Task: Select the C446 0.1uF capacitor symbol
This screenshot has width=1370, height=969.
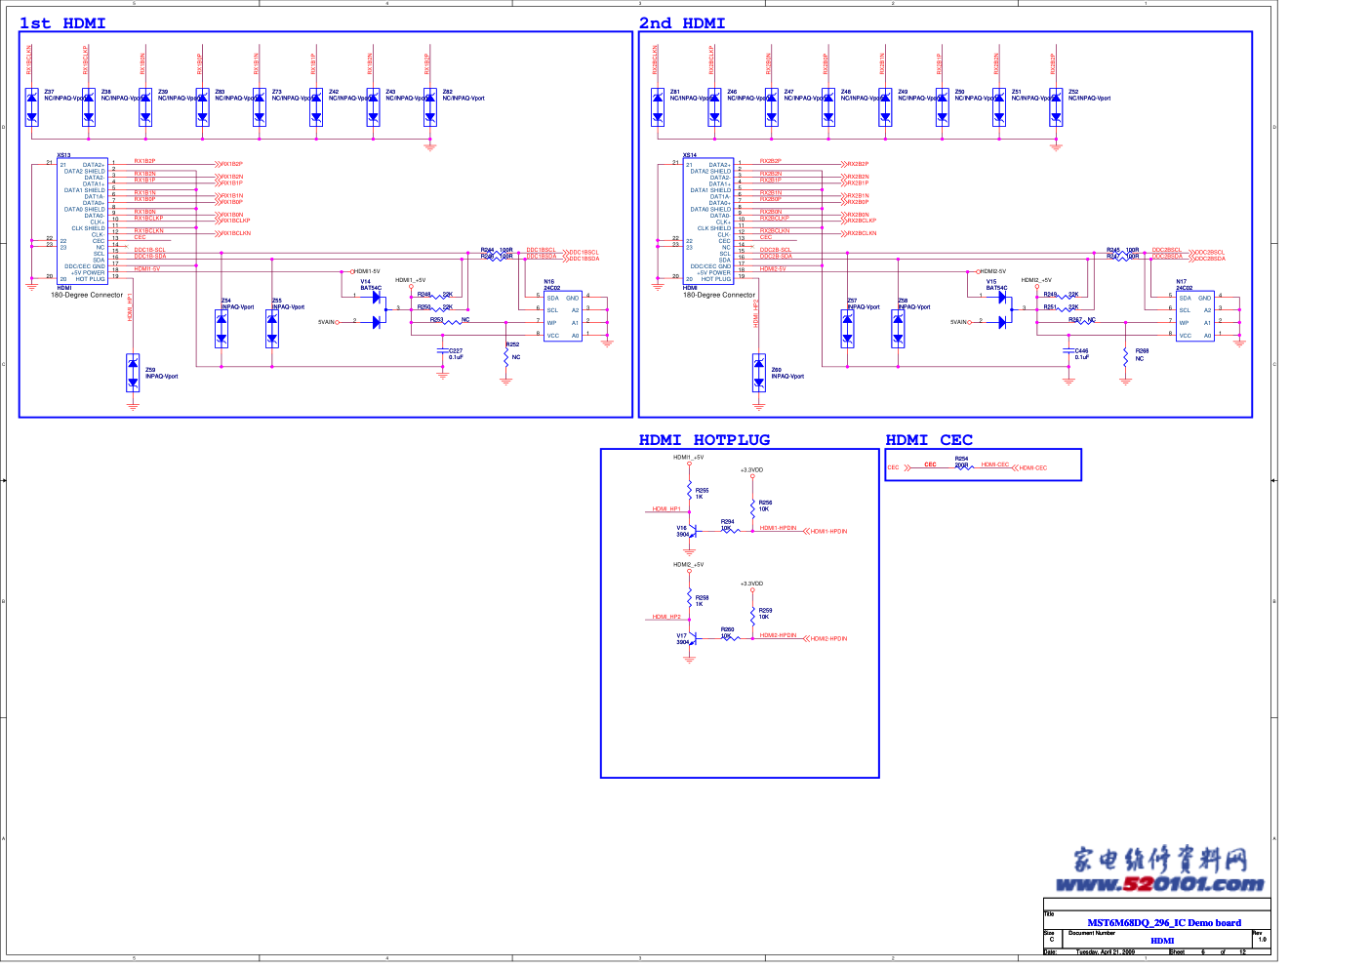Action: point(1068,351)
